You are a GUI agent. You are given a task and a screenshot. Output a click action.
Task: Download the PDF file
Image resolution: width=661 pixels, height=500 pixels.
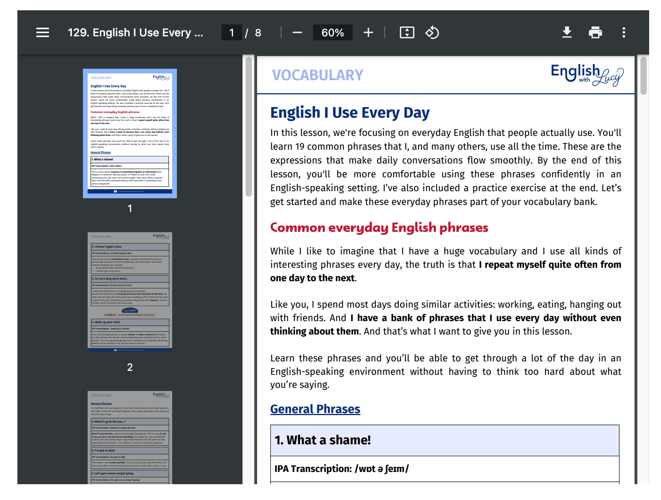pyautogui.click(x=567, y=32)
